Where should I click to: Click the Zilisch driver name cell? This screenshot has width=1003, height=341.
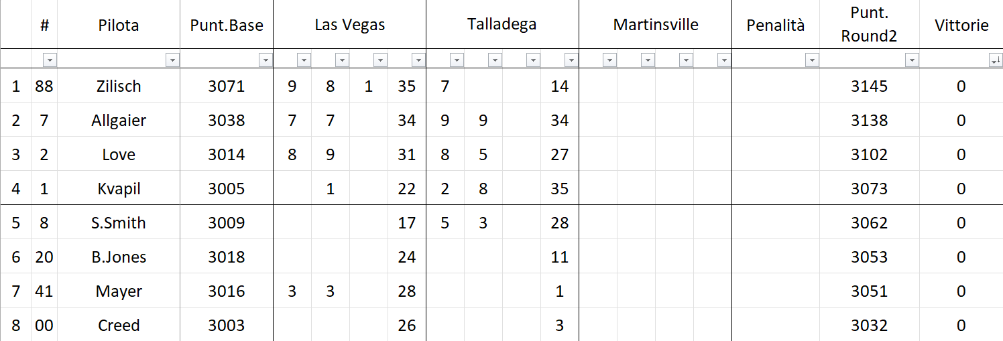[x=118, y=86]
